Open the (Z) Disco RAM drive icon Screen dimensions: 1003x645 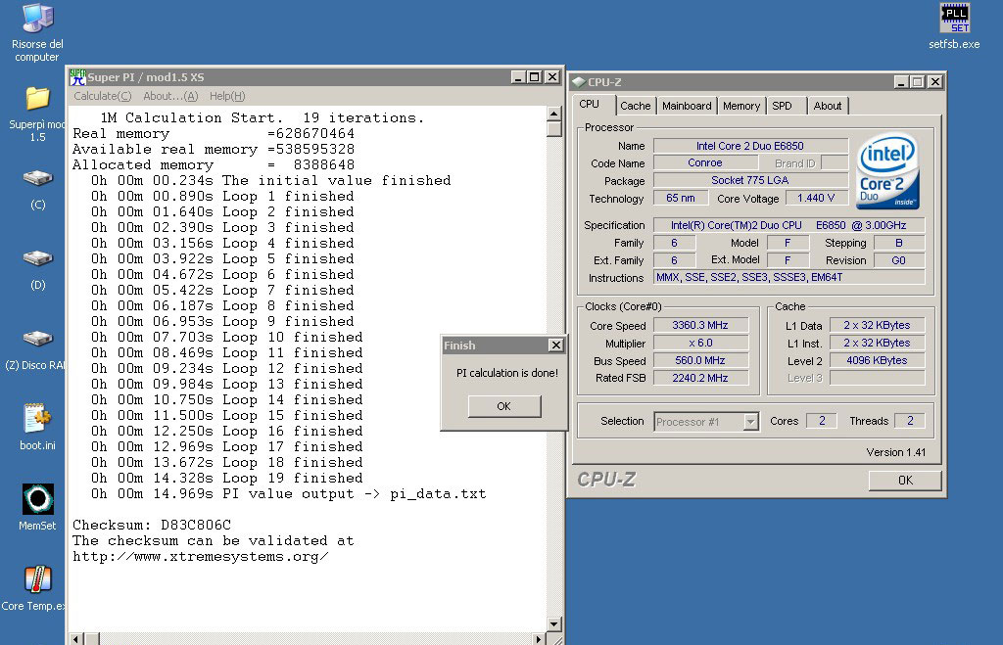click(x=38, y=339)
